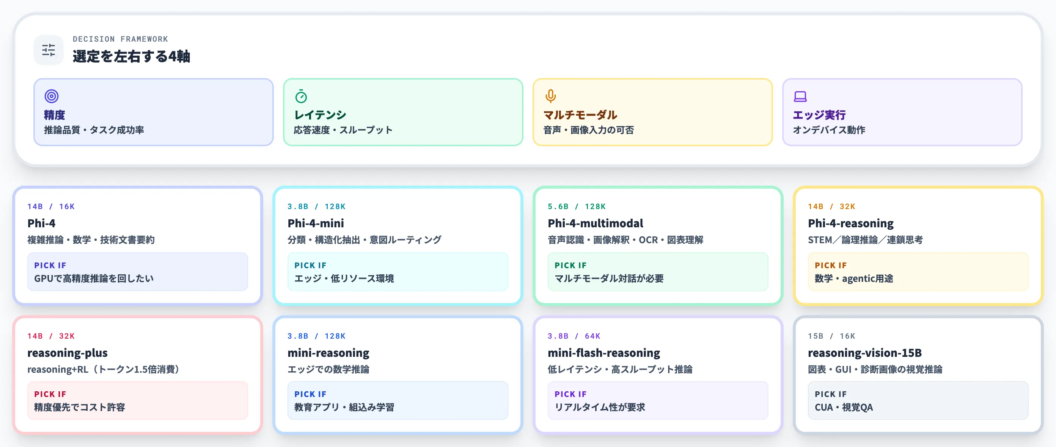
Task: Click the description "分類・構造化抽出・意図ルーティング"
Action: coord(365,240)
